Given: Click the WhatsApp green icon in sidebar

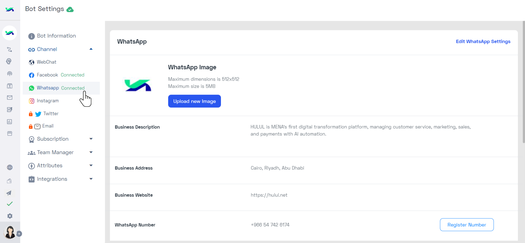Looking at the screenshot, I should coord(31,88).
